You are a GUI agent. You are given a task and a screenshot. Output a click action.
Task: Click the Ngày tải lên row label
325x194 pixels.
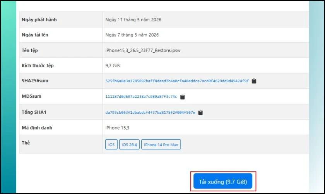pyautogui.click(x=35, y=35)
